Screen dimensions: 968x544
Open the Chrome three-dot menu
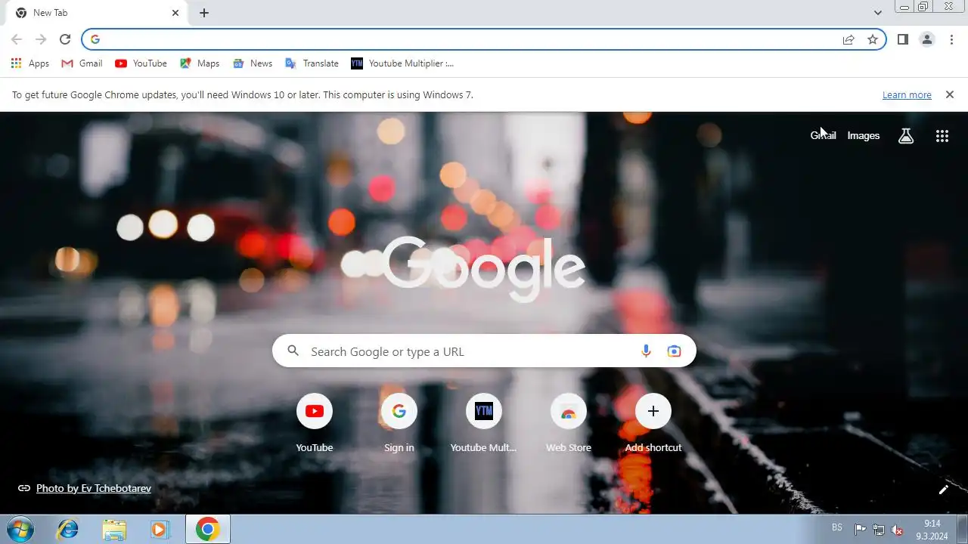[951, 39]
